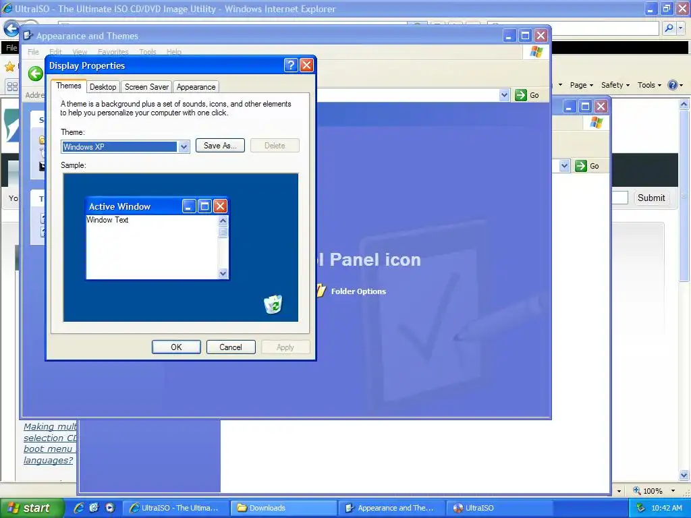
Task: Open the Screen Saver tab
Action: click(x=146, y=87)
